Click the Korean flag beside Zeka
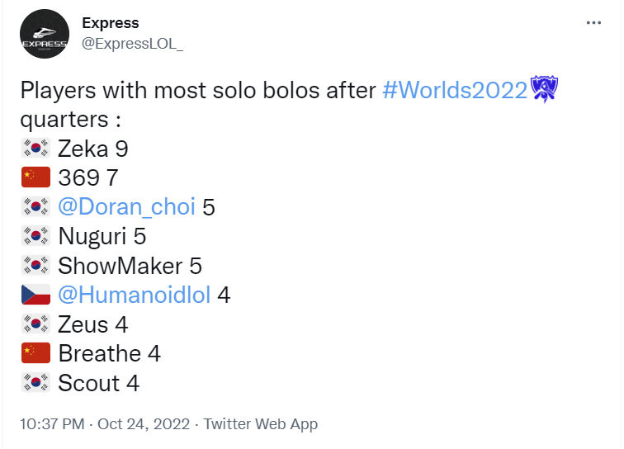The width and height of the screenshot is (624, 449). [x=36, y=149]
